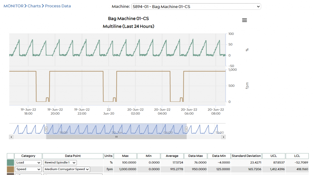Image resolution: width=314 pixels, height=175 pixels.
Task: Click the Data Max column header
Action: coord(195,156)
